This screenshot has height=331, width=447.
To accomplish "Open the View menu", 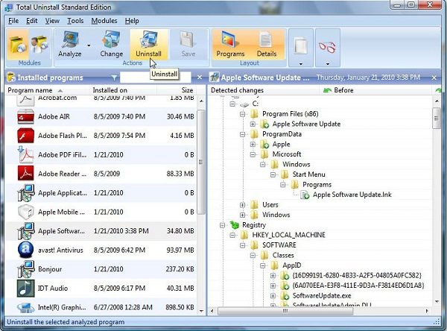I will coord(52,21).
